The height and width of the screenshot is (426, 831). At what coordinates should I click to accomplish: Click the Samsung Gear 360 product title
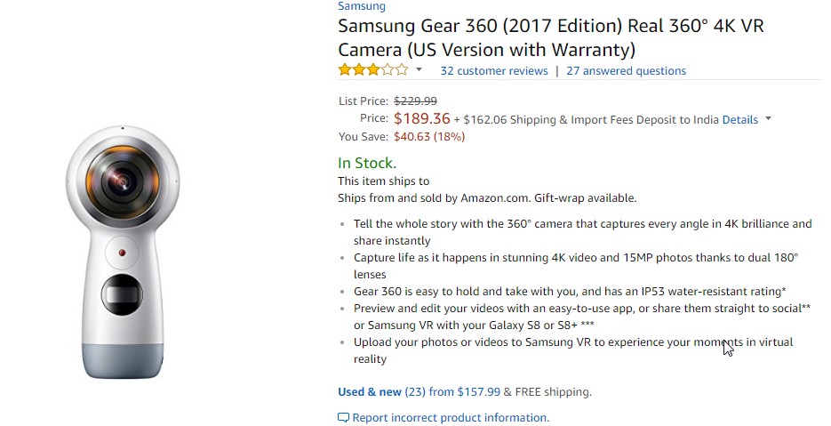point(551,37)
